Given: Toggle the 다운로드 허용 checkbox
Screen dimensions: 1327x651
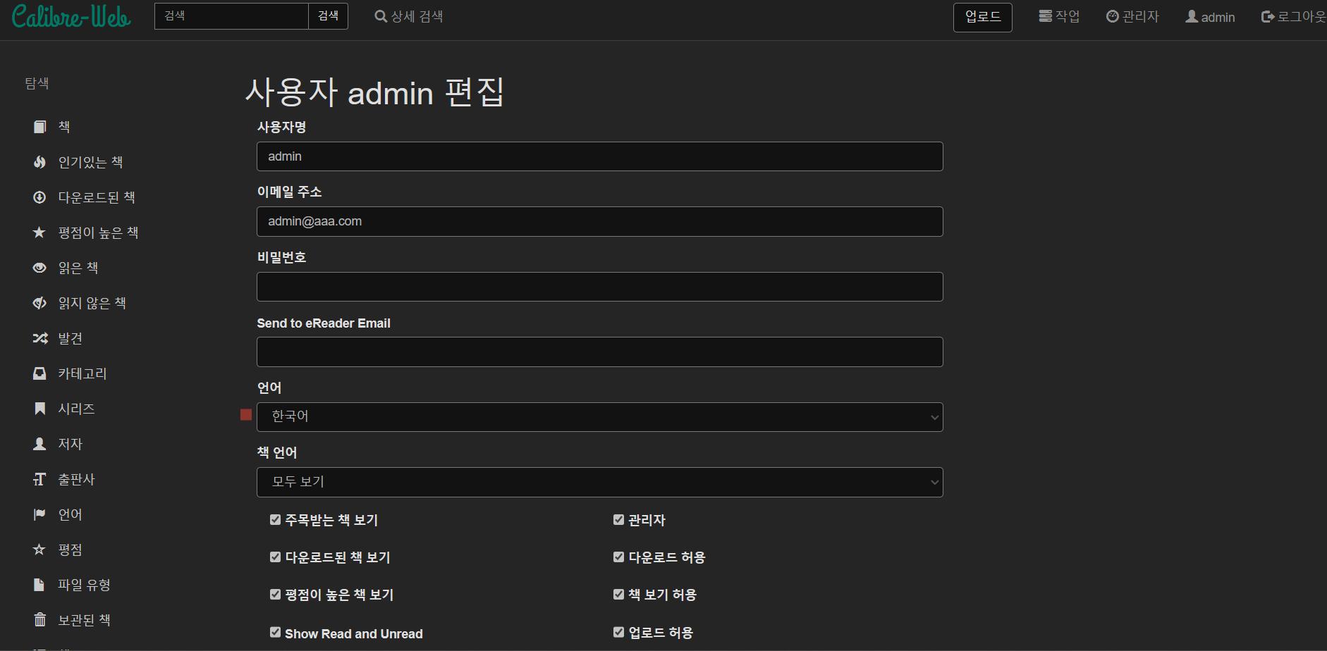Looking at the screenshot, I should click(x=618, y=557).
